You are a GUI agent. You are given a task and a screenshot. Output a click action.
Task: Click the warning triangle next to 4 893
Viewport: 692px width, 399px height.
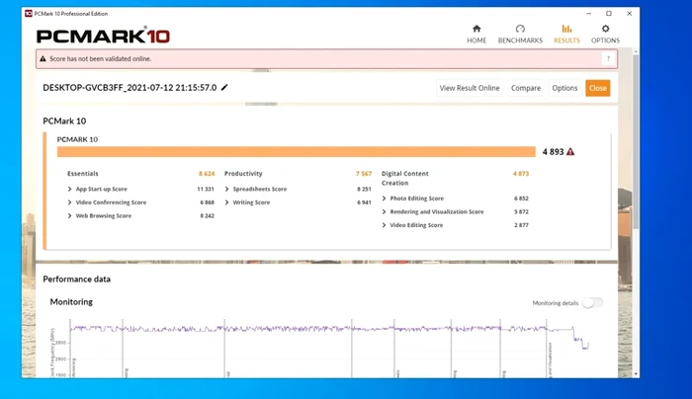click(570, 152)
